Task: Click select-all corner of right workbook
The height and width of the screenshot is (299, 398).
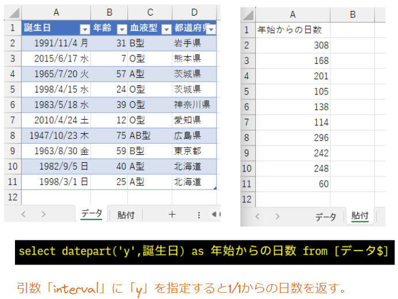Action: tap(248, 15)
